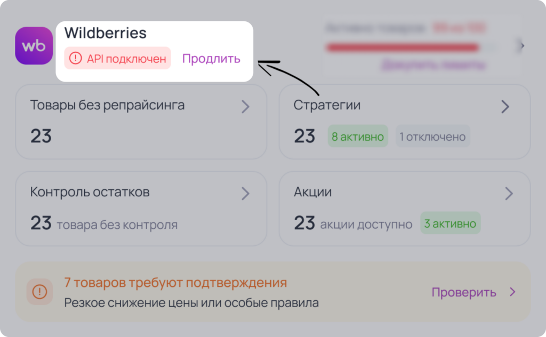The image size is (546, 337).
Task: Click the purple Wildberries wb logo
Action: 34,46
